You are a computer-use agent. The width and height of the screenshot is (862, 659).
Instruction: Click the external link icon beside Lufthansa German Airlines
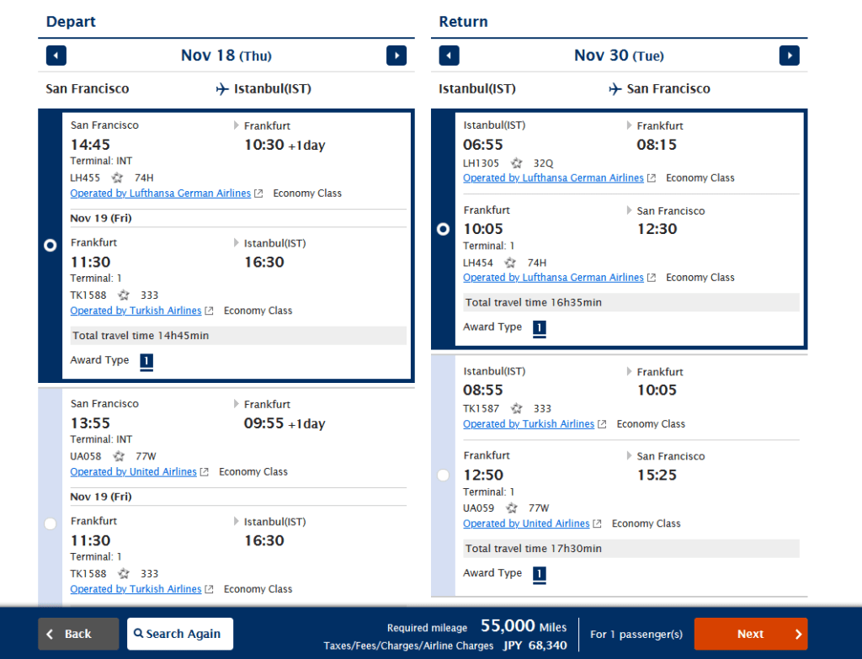tap(258, 193)
